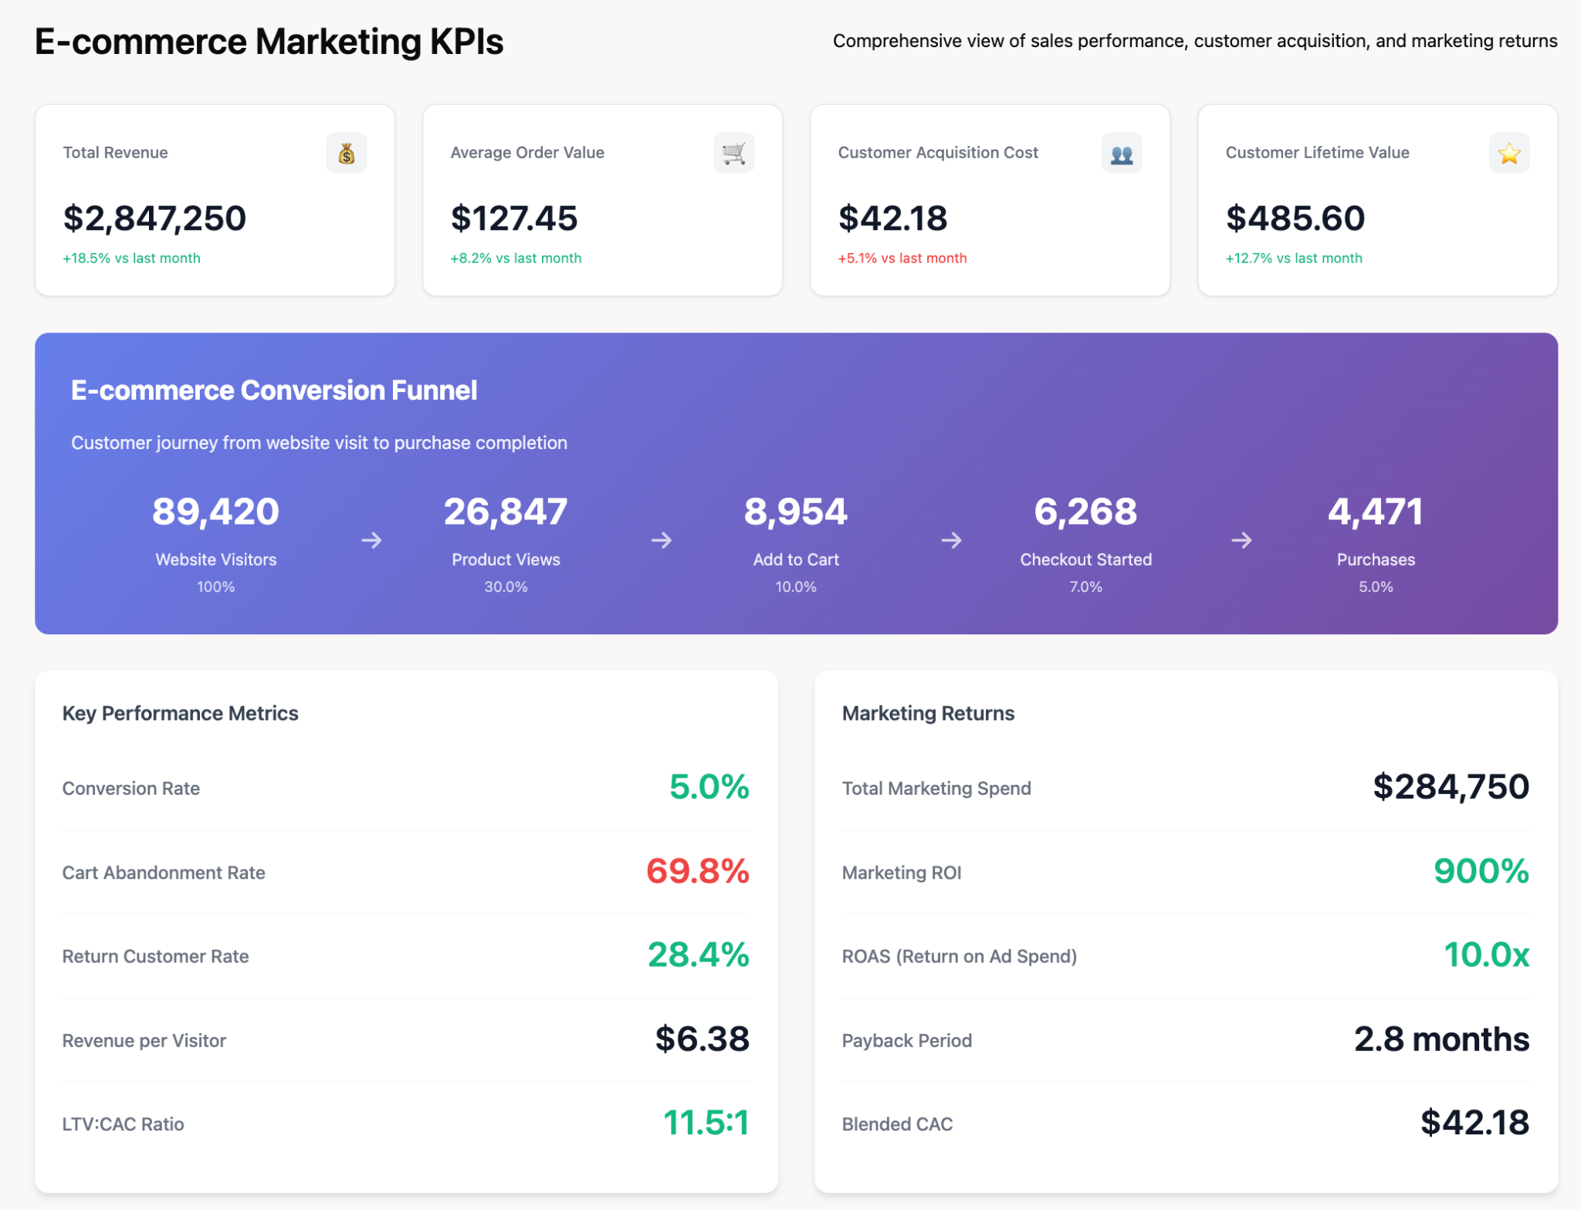This screenshot has width=1581, height=1210.
Task: Expand the Key Performance Metrics section
Action: click(x=181, y=713)
